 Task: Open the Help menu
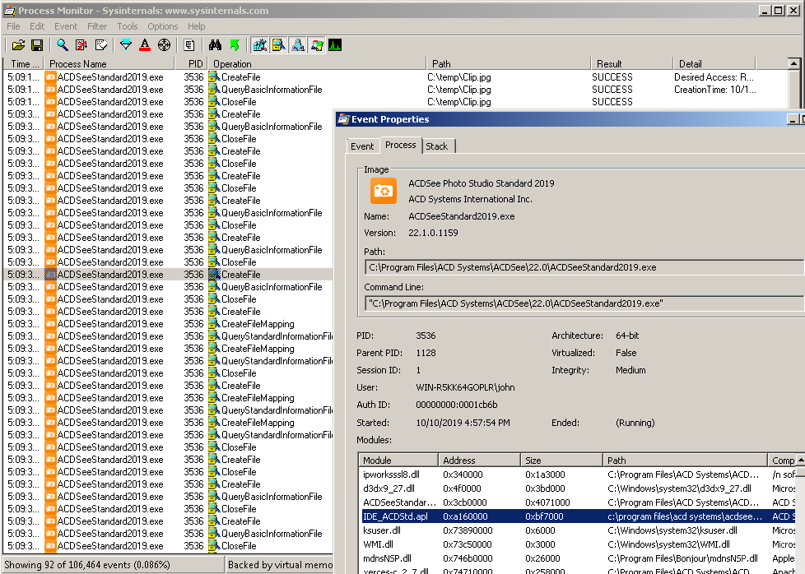point(196,26)
